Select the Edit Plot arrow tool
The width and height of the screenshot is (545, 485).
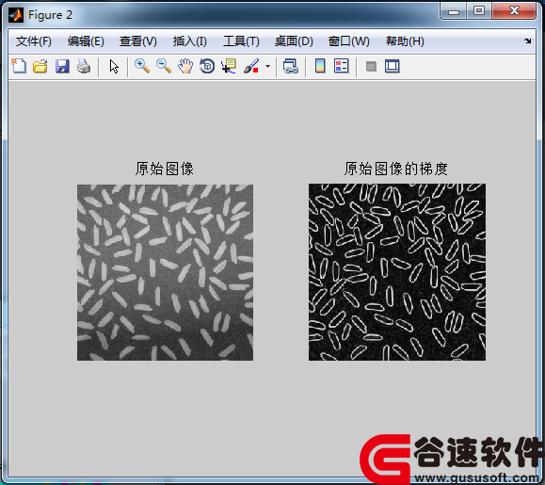click(114, 66)
